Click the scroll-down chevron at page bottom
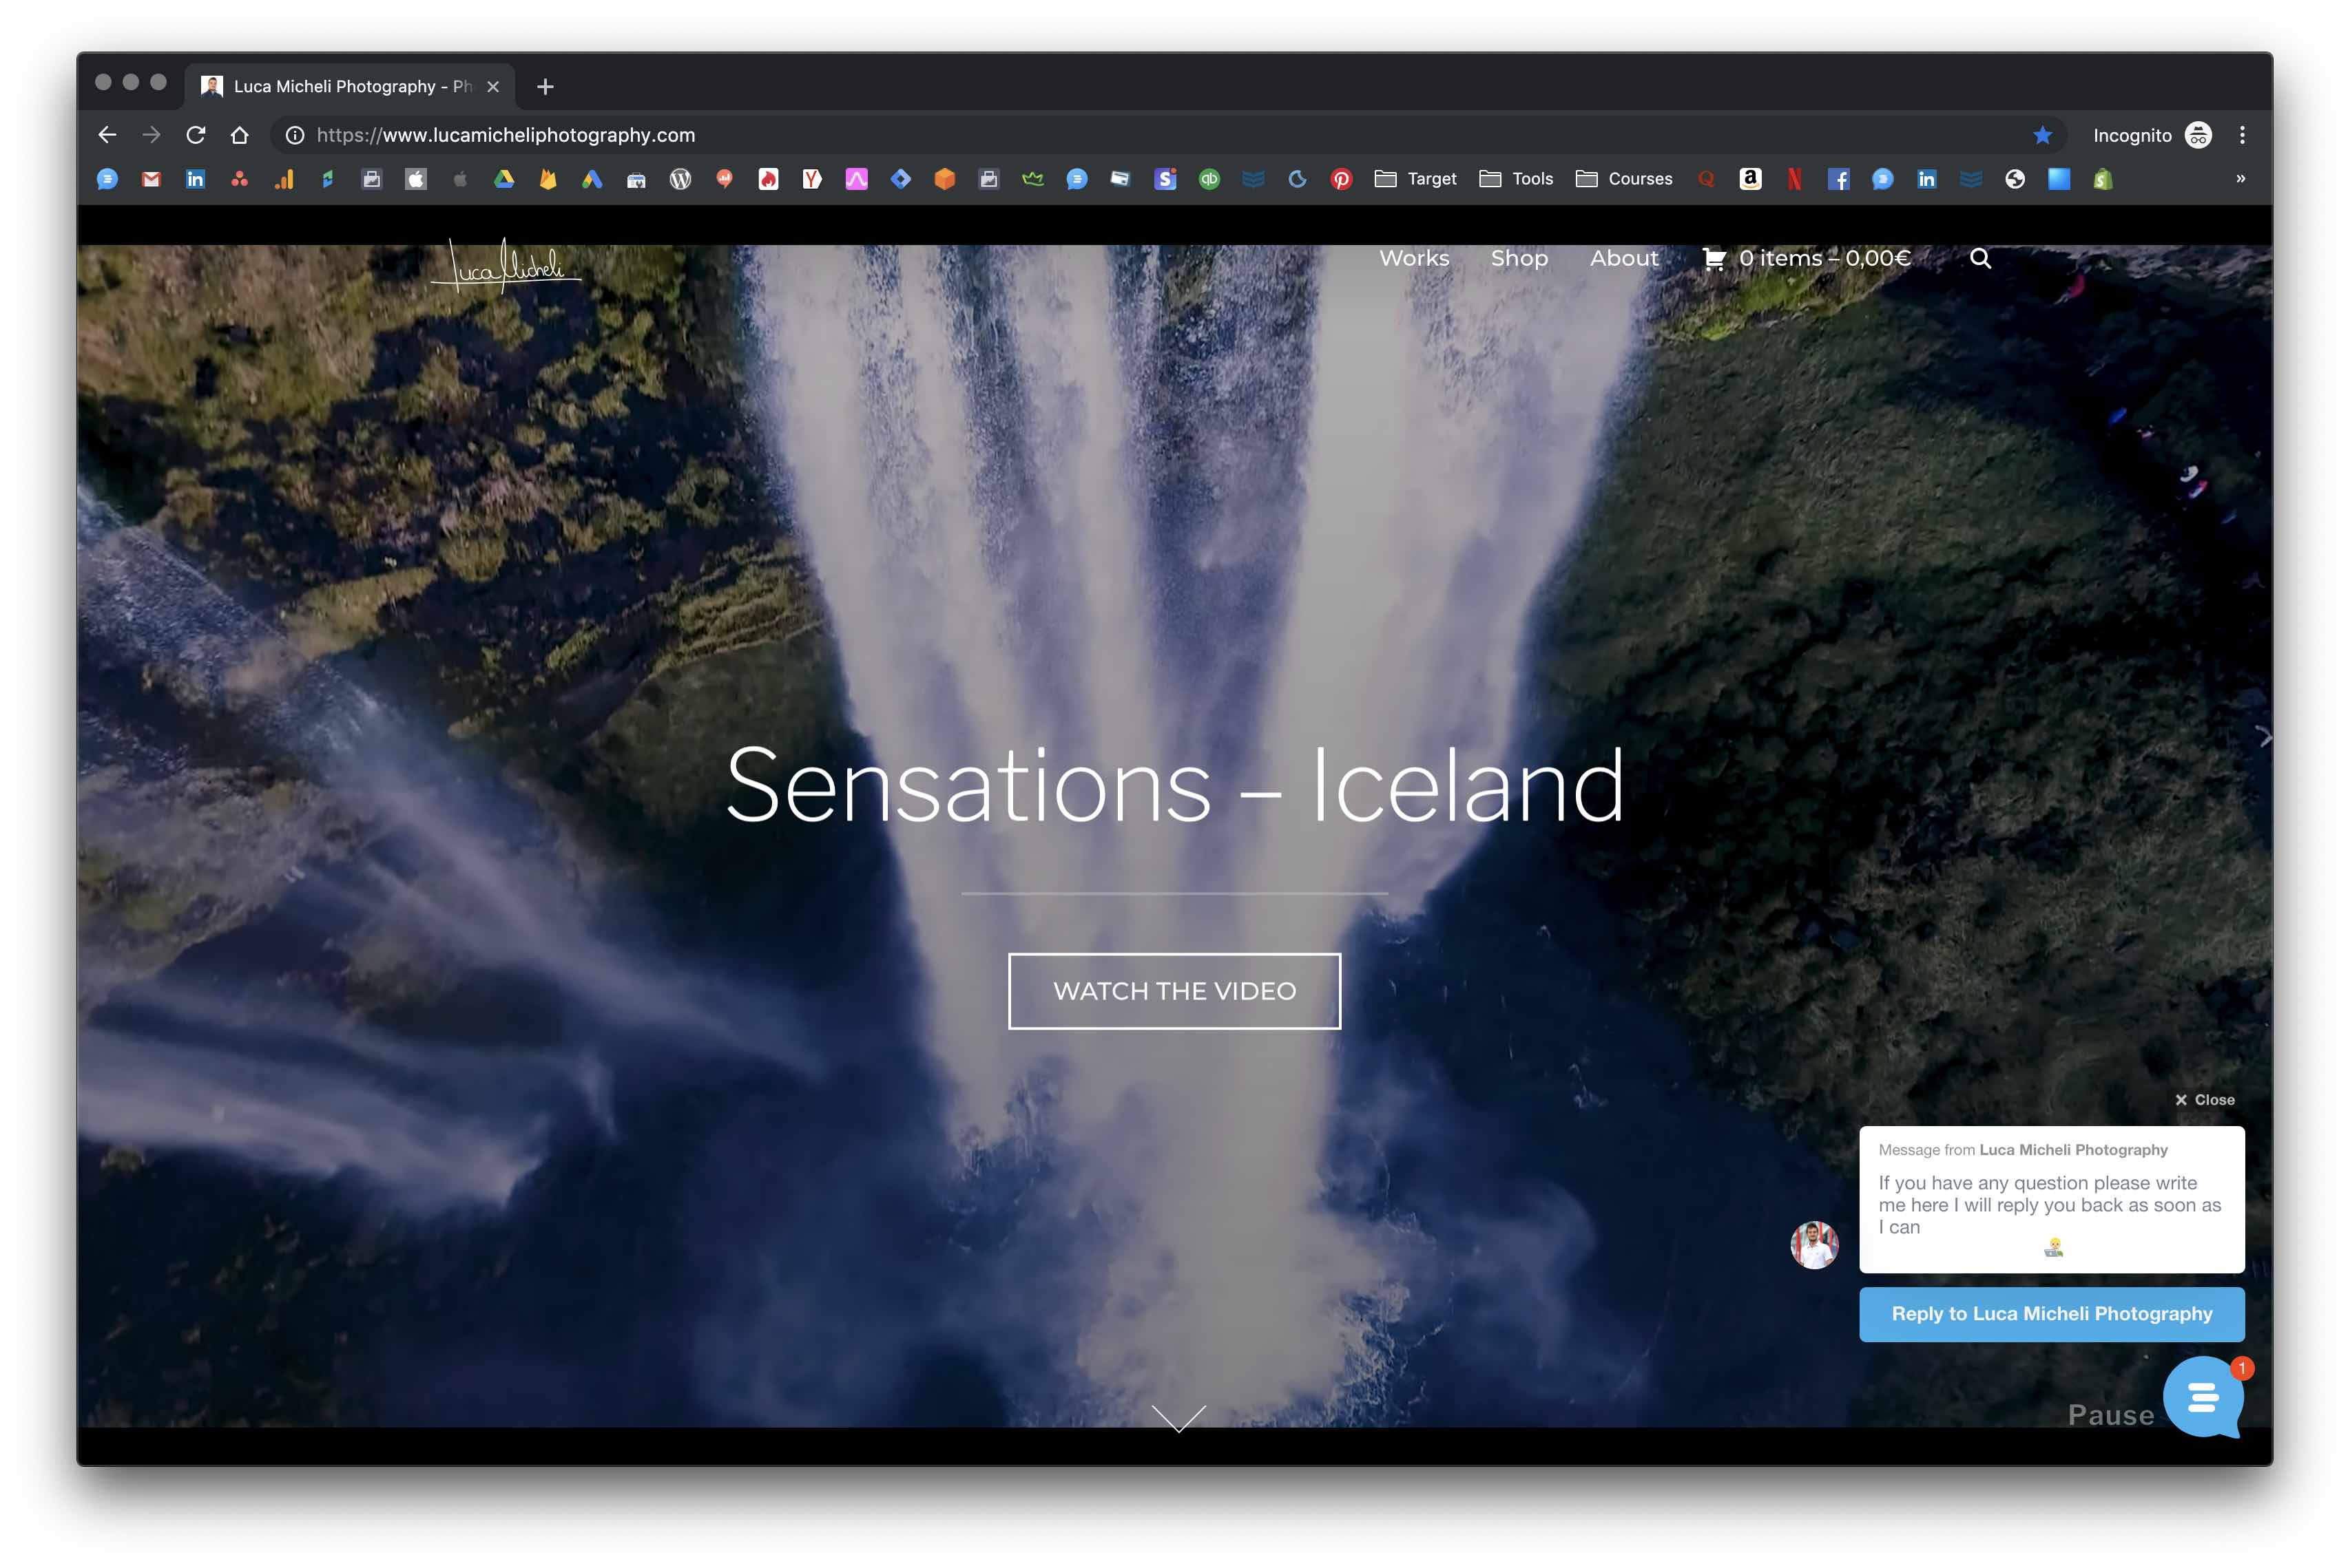The width and height of the screenshot is (2350, 1568). 1178,1418
